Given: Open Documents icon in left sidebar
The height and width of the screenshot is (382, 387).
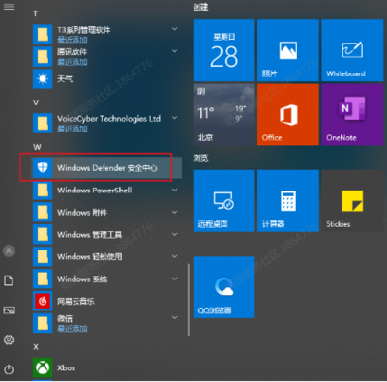Looking at the screenshot, I should click(9, 280).
